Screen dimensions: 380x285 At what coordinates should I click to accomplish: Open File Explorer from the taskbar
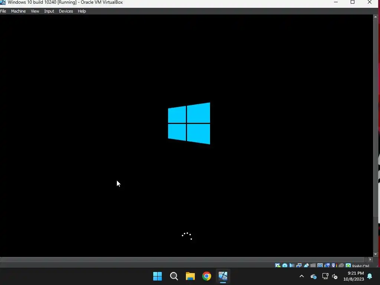(190, 276)
